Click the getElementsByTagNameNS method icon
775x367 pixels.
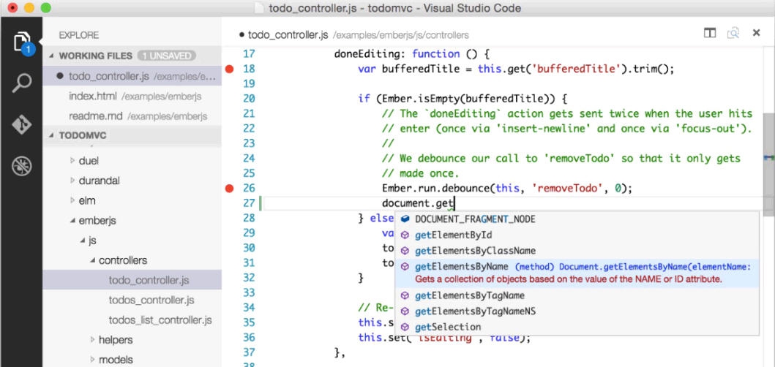[x=405, y=311]
